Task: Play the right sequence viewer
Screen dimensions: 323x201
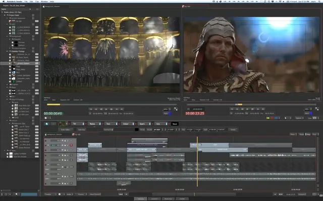Action: [x=247, y=109]
